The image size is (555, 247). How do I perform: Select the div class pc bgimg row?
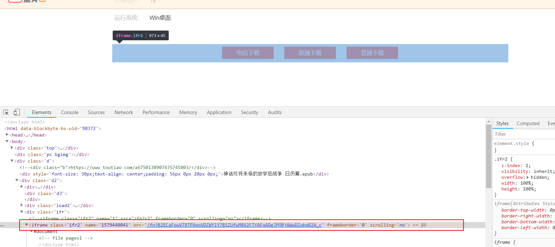pos(52,154)
